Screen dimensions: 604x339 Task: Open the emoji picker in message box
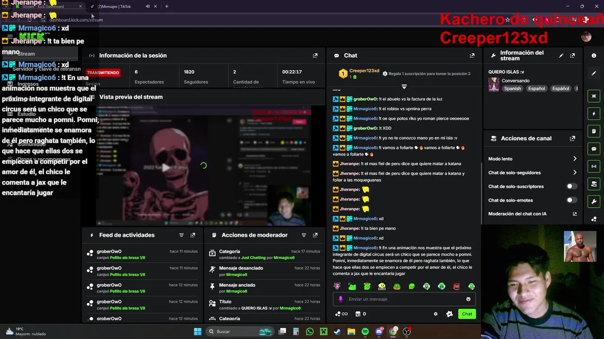click(468, 299)
